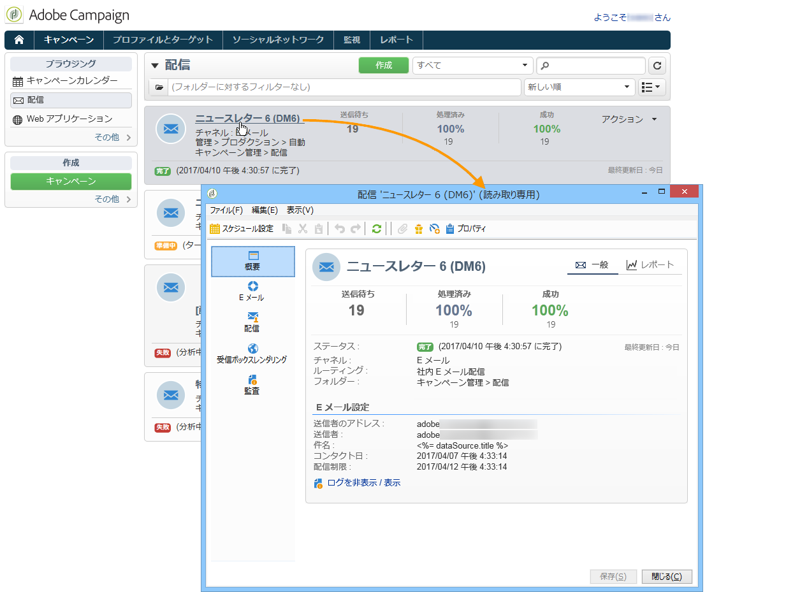Maximize the delivery dialog window
The height and width of the screenshot is (592, 786).
pyautogui.click(x=661, y=191)
